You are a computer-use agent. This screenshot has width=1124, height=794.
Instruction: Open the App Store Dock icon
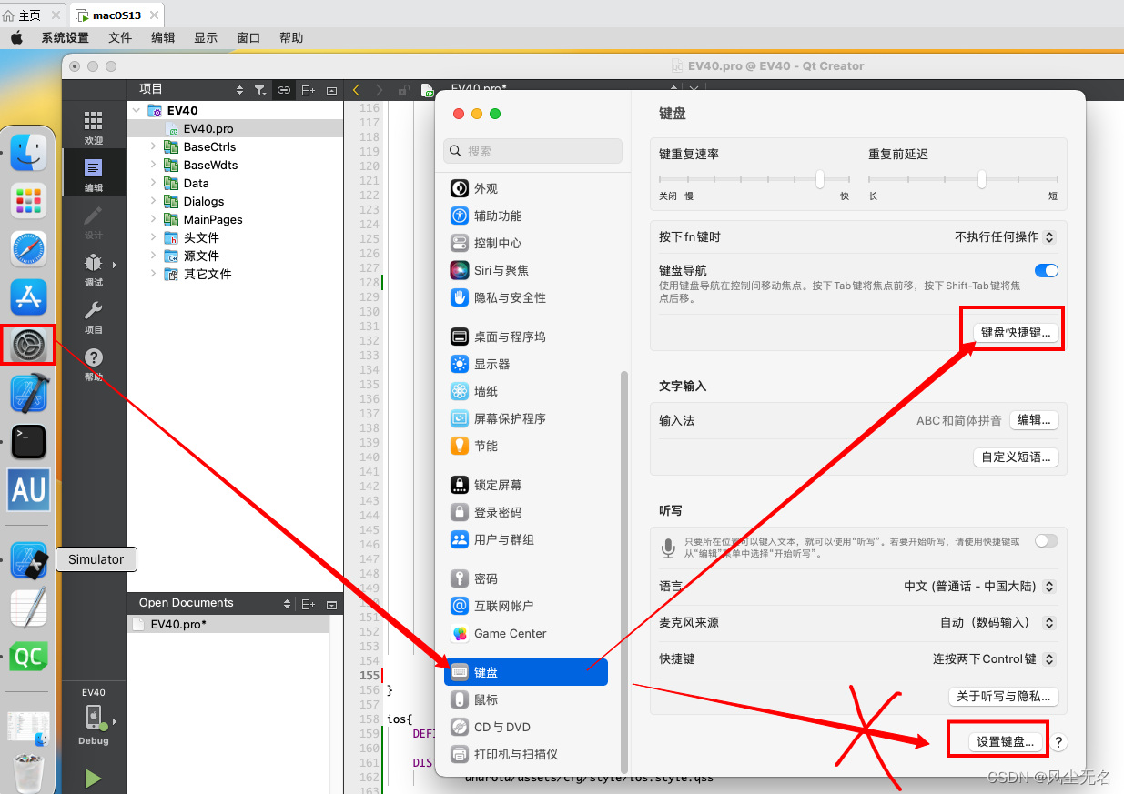click(28, 297)
